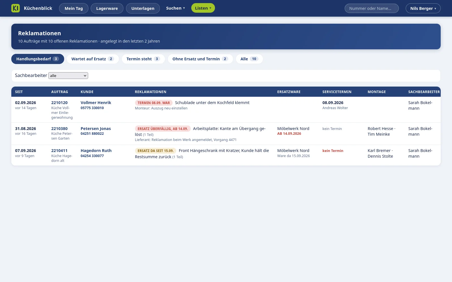Click the ERSATZ DA SEIT 15.09. badge
This screenshot has width=452, height=282.
[x=156, y=151]
